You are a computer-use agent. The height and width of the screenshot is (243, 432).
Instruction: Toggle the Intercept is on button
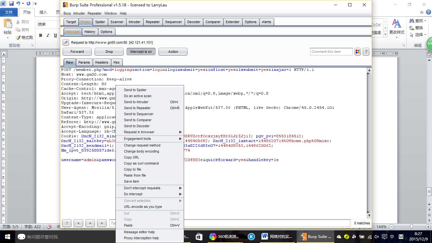pyautogui.click(x=141, y=52)
